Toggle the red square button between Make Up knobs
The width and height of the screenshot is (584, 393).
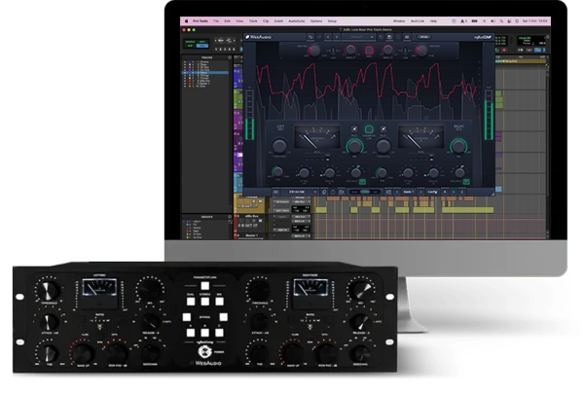pyautogui.click(x=369, y=50)
